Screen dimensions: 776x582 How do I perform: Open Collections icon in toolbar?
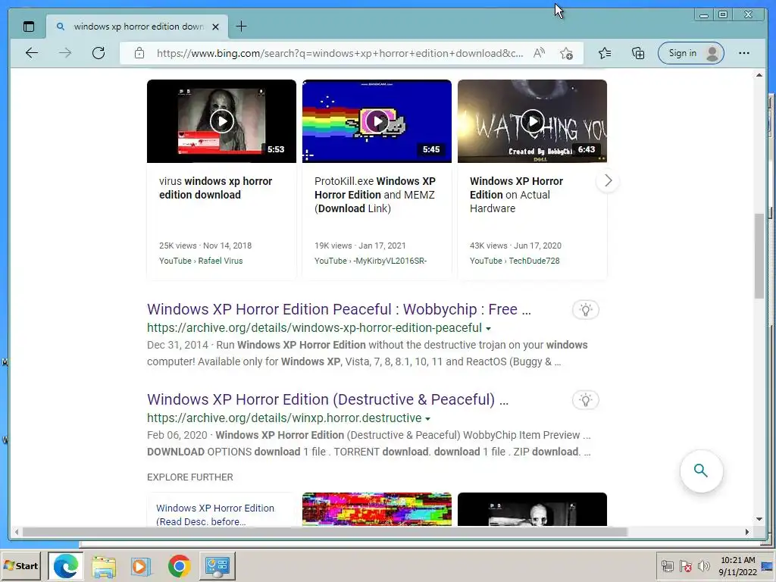tap(638, 53)
